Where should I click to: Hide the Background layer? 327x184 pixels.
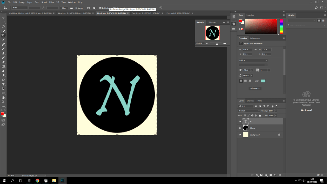coord(240,135)
